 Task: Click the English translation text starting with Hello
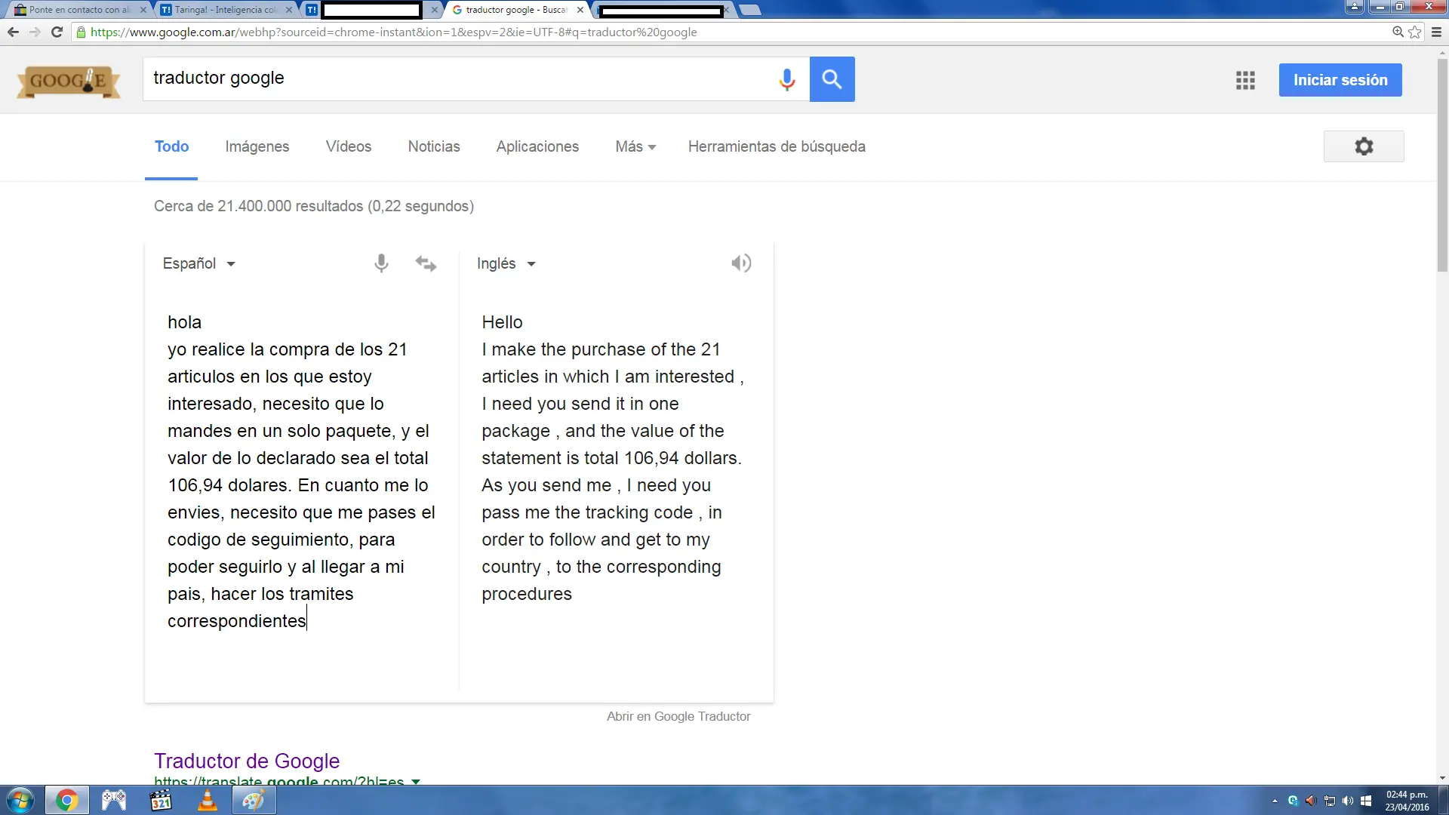[613, 458]
